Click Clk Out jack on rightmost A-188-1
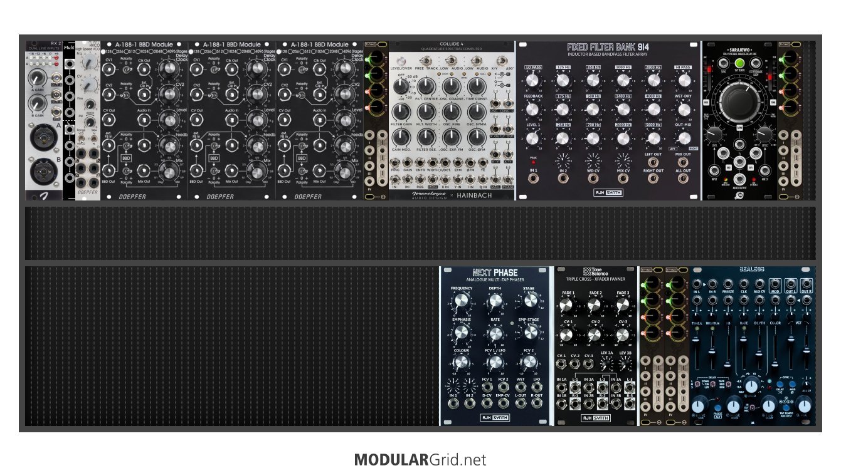The image size is (841, 473). point(320,70)
